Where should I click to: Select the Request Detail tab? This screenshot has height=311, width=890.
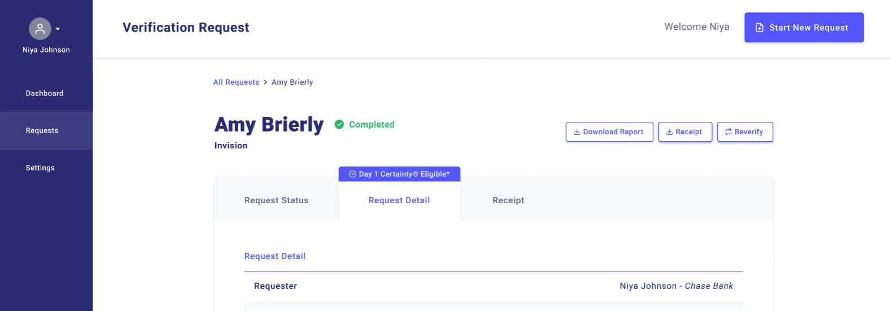tap(399, 200)
